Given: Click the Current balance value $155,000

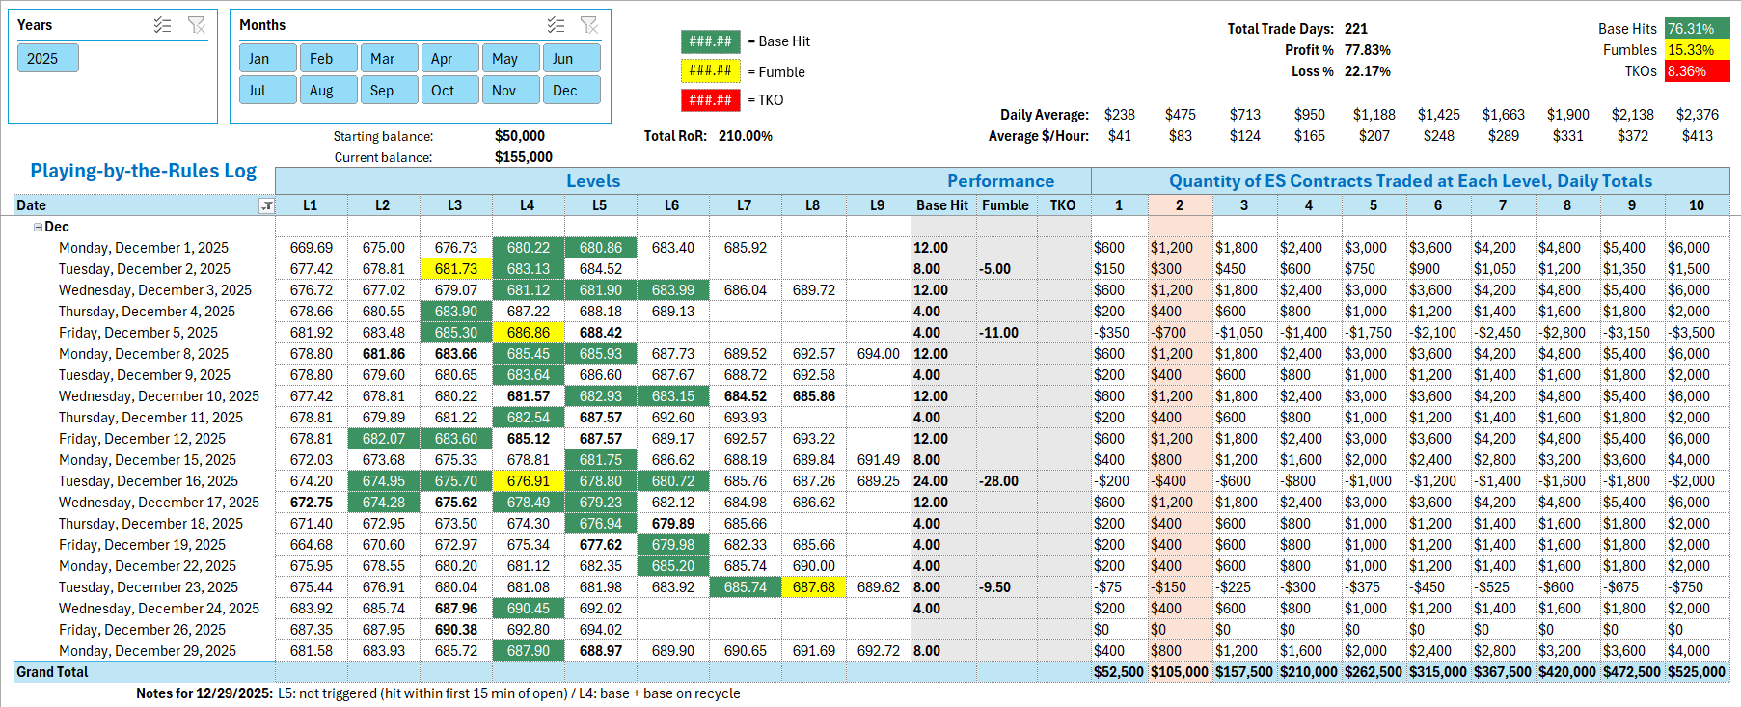Looking at the screenshot, I should click(x=523, y=157).
